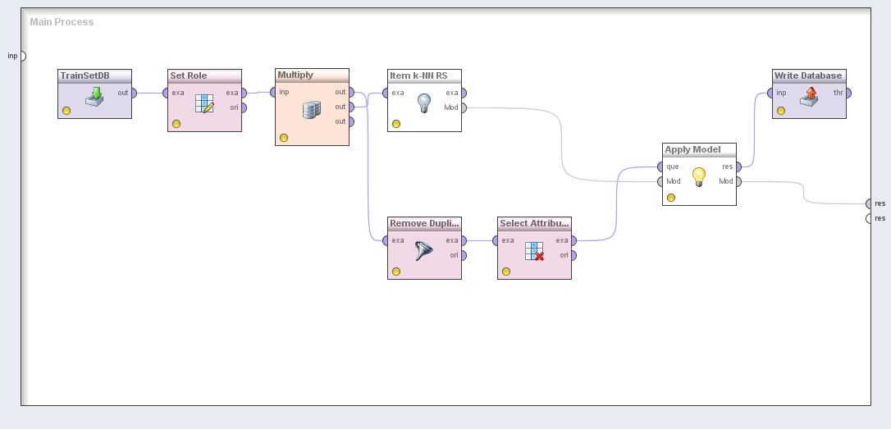The image size is (891, 429).
Task: Click the TrainSetDB out port
Action: (134, 93)
